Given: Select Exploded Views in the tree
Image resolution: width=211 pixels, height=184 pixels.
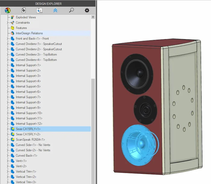Looking at the screenshot, I should pyautogui.click(x=26, y=17).
